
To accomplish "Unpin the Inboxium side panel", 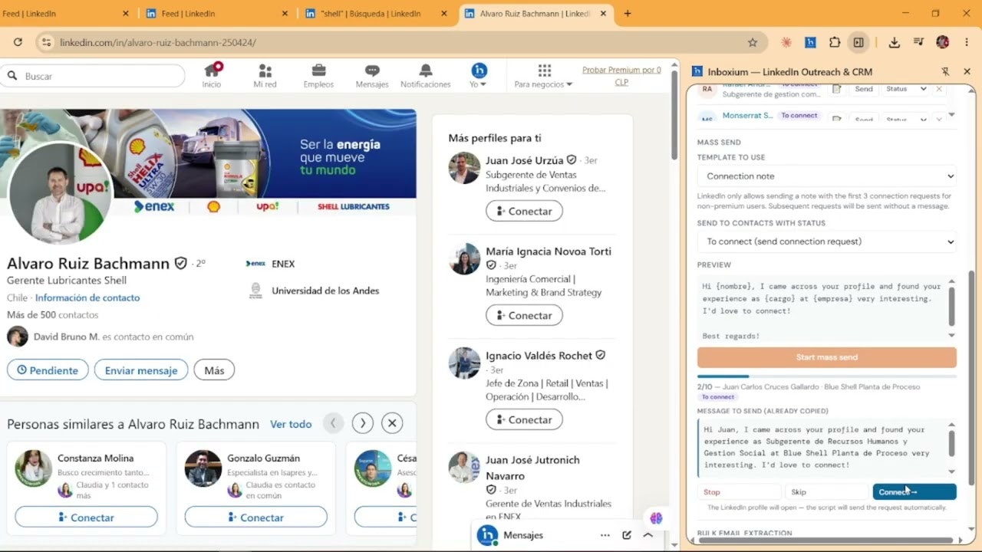I will point(945,71).
